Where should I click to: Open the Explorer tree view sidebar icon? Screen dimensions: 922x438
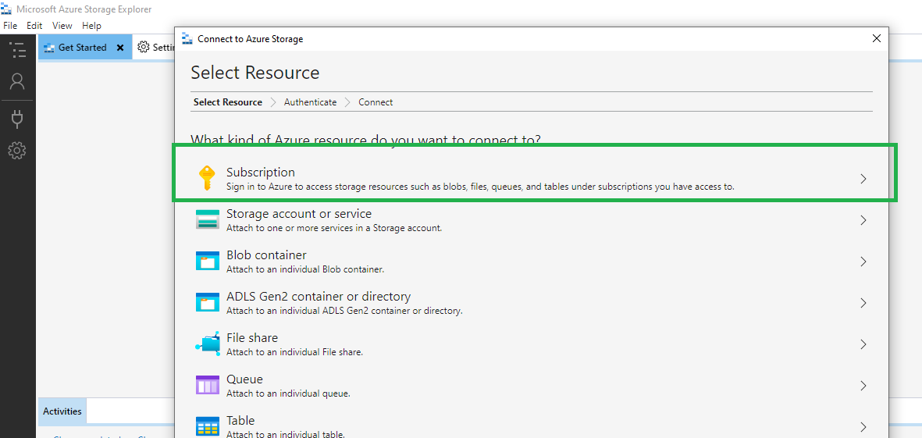(18, 50)
